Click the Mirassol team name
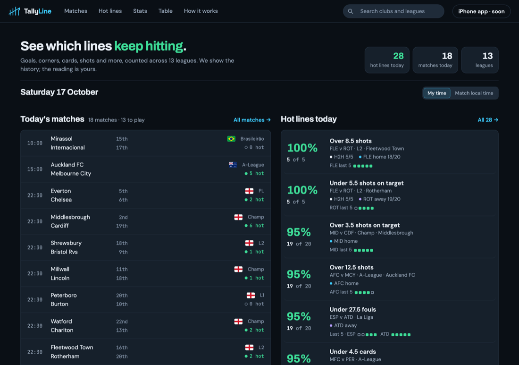Viewport: 519px width, 365px height. (61, 139)
